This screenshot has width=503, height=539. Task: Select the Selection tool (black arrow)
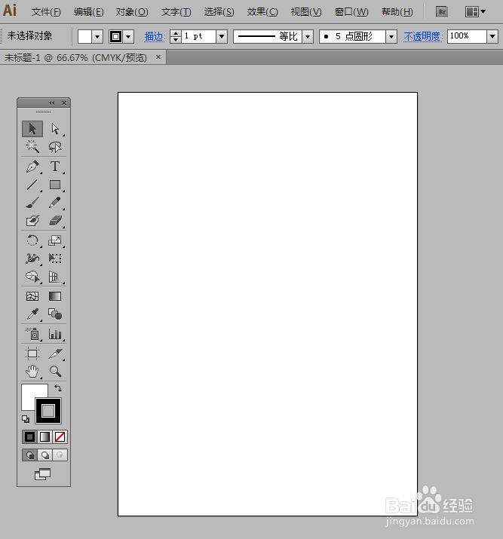pyautogui.click(x=32, y=129)
